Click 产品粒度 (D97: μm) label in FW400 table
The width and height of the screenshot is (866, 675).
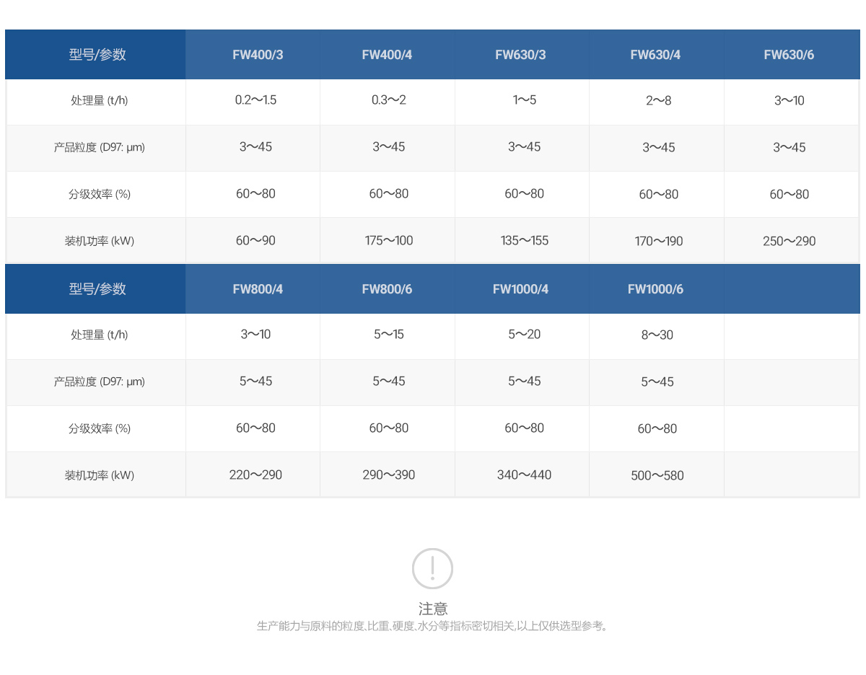pos(100,147)
